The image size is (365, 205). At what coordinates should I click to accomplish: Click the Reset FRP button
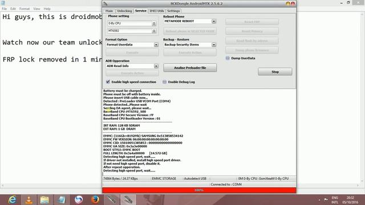pyautogui.click(x=252, y=22)
